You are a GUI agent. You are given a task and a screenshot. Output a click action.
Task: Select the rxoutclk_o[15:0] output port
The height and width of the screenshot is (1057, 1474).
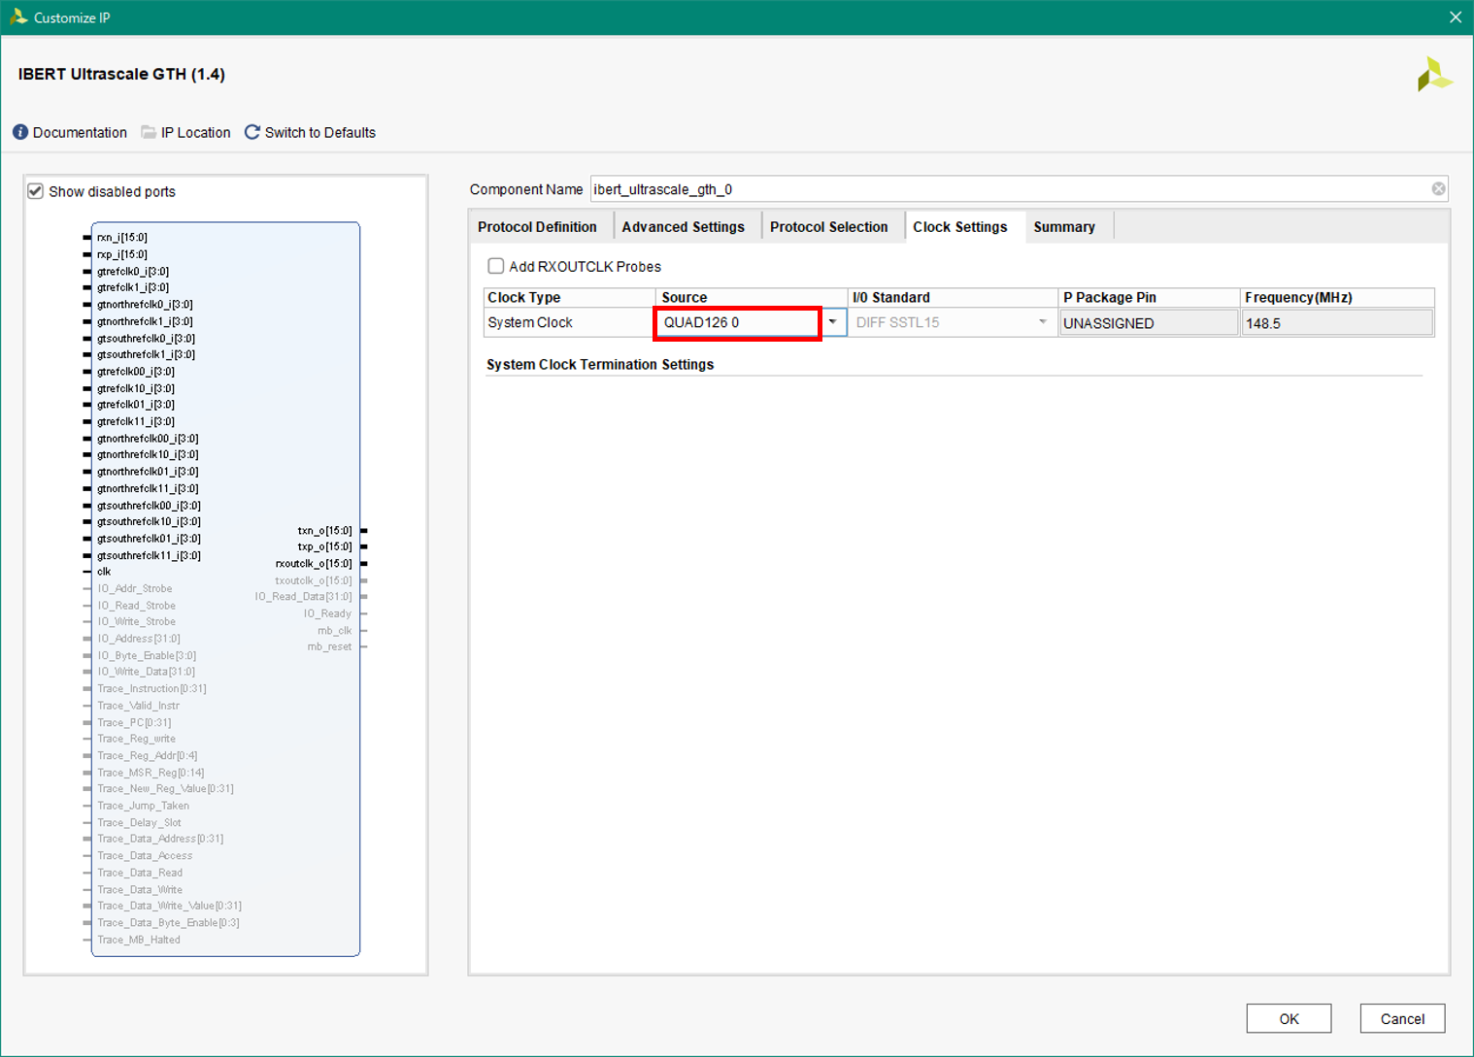(x=314, y=563)
